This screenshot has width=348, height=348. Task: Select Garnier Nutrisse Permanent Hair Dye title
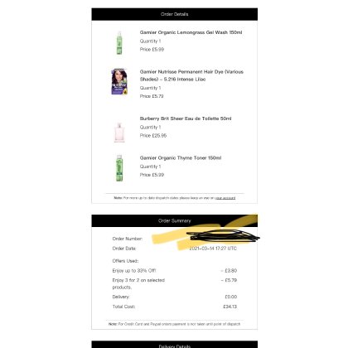[x=191, y=75]
